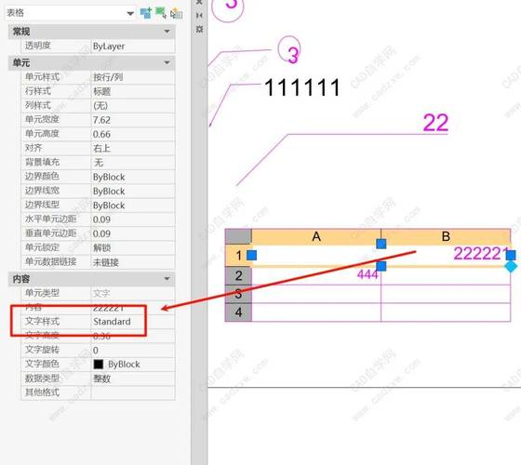The image size is (521, 465).
Task: Collapse the 常规 section
Action: [x=167, y=32]
